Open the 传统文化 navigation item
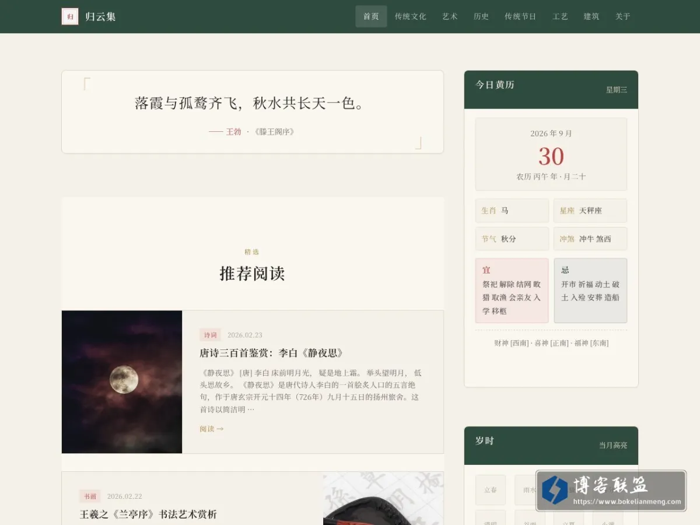700x525 pixels. click(x=411, y=16)
